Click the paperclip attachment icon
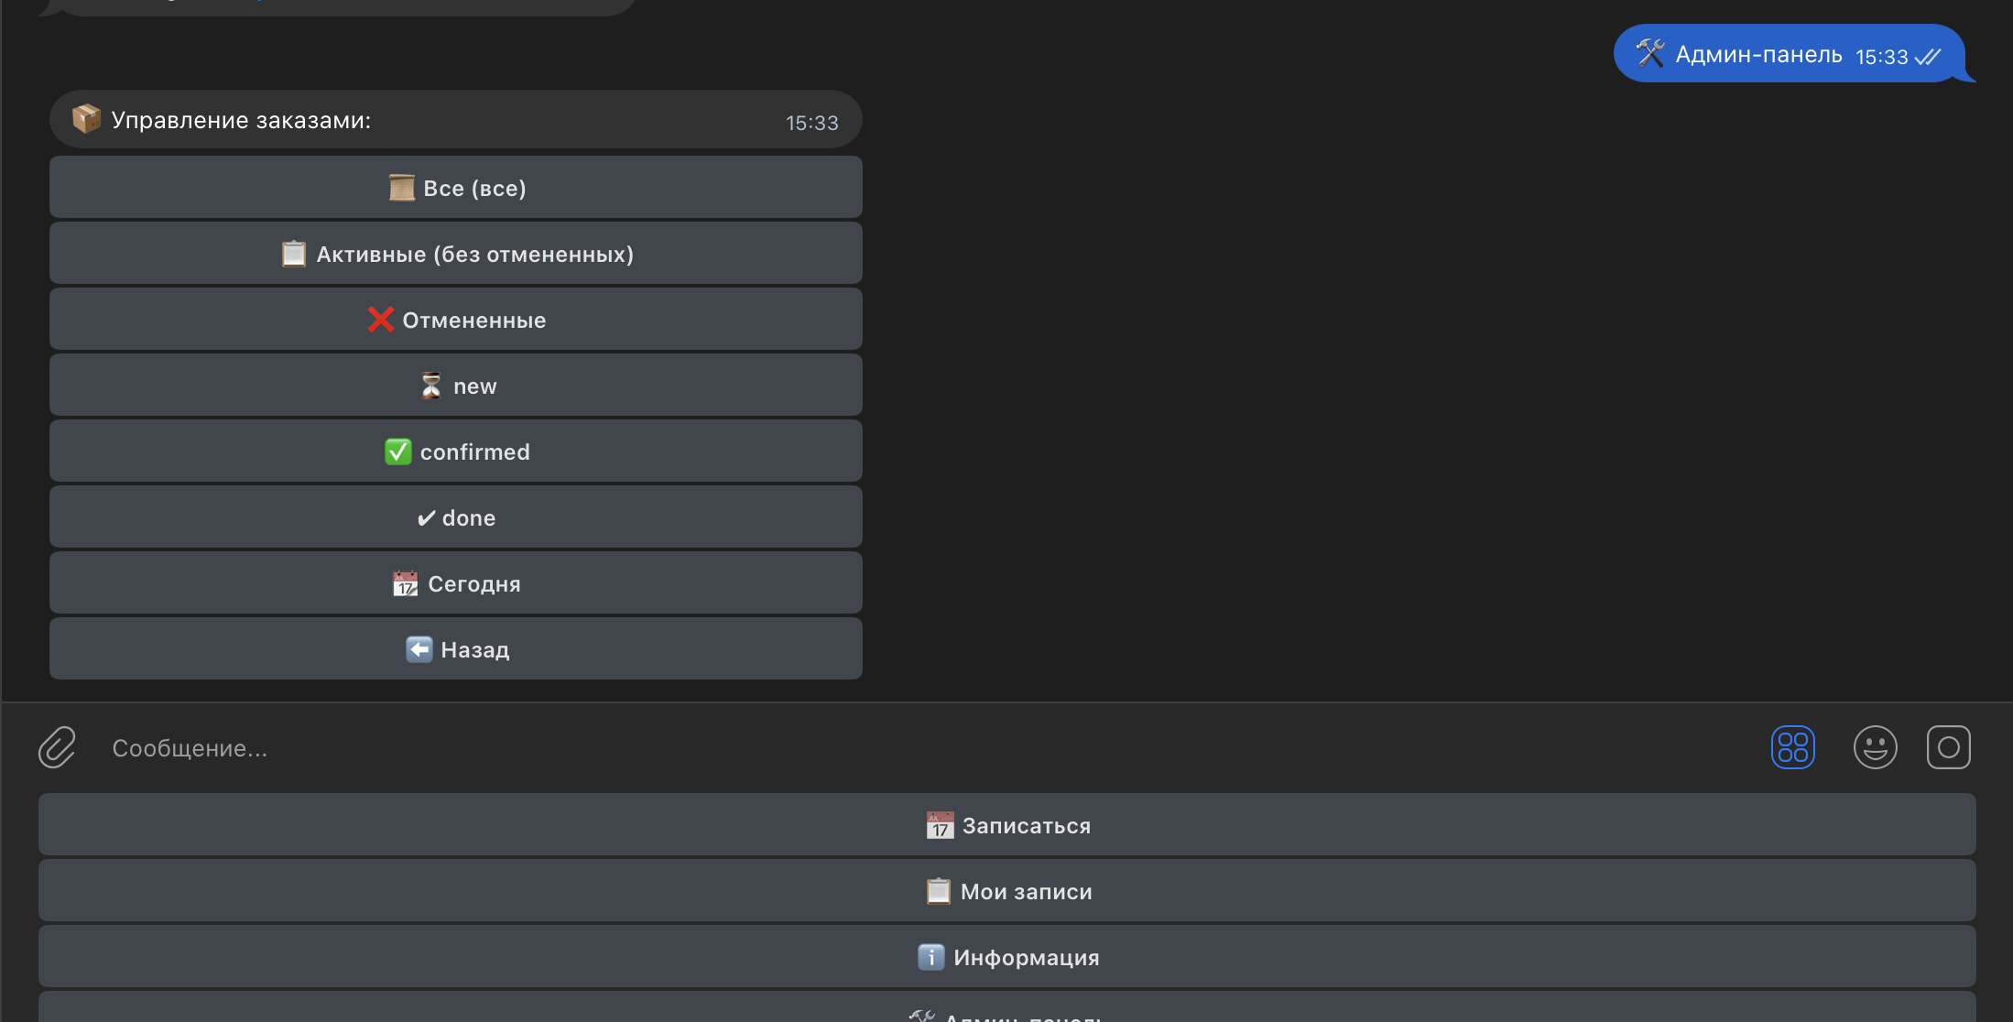The height and width of the screenshot is (1022, 2013). pos(57,747)
